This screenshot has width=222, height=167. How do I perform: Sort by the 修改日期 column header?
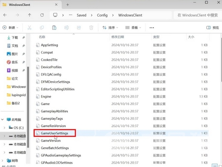(118, 37)
